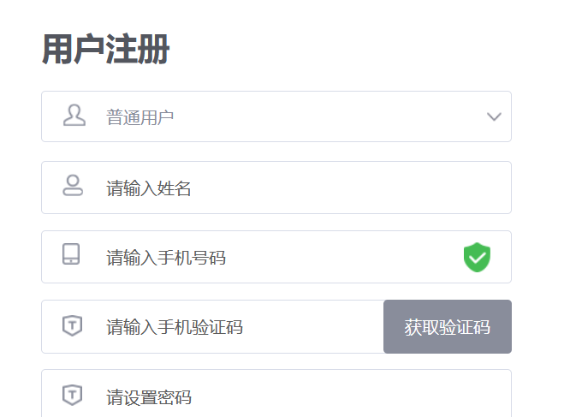Click the 请输入手机验证码 placeholder text
Screen dimensions: 564x417
[175, 327]
